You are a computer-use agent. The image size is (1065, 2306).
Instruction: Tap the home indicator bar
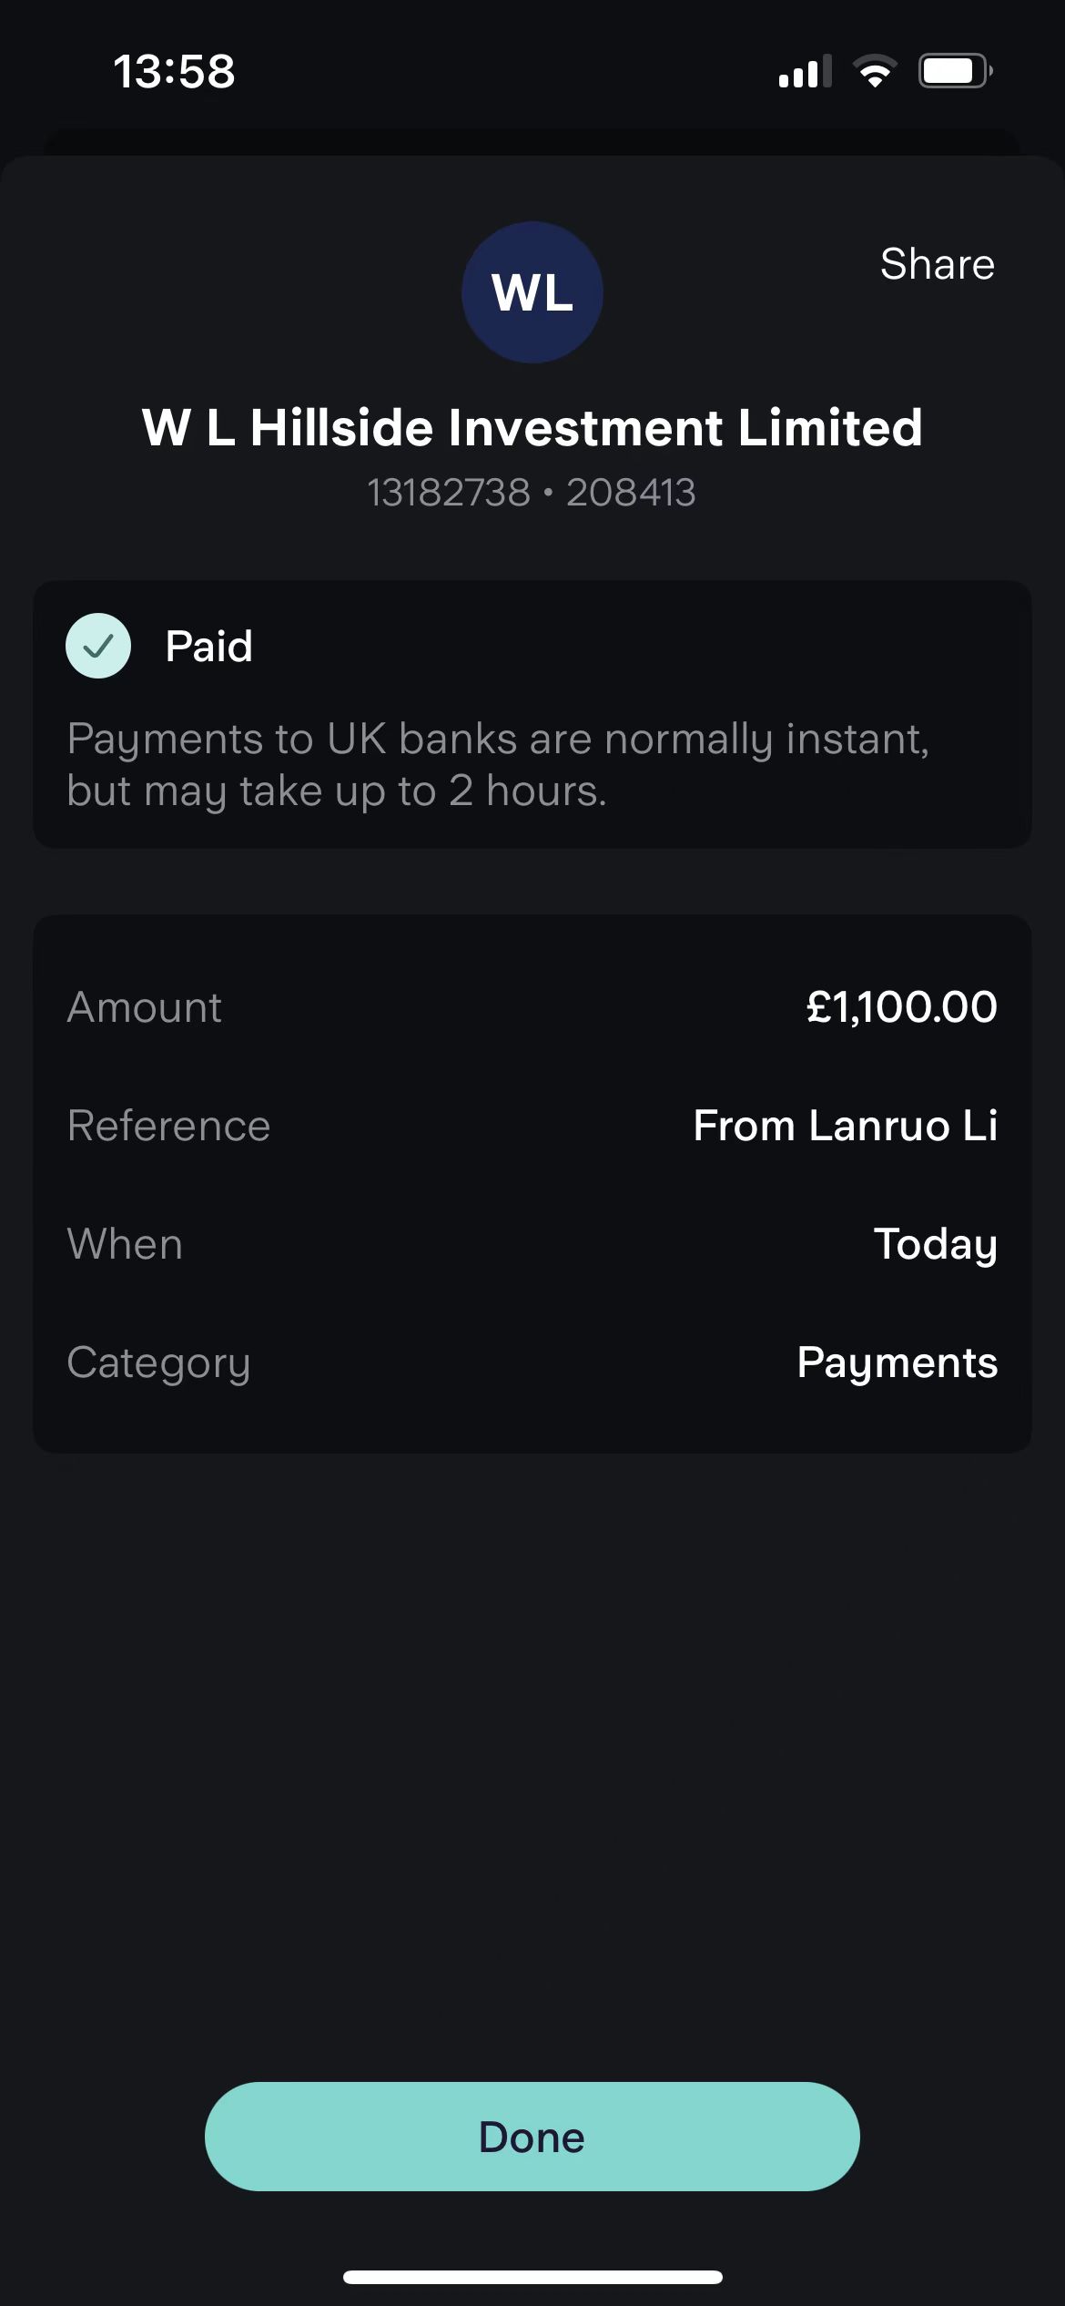point(532,2277)
